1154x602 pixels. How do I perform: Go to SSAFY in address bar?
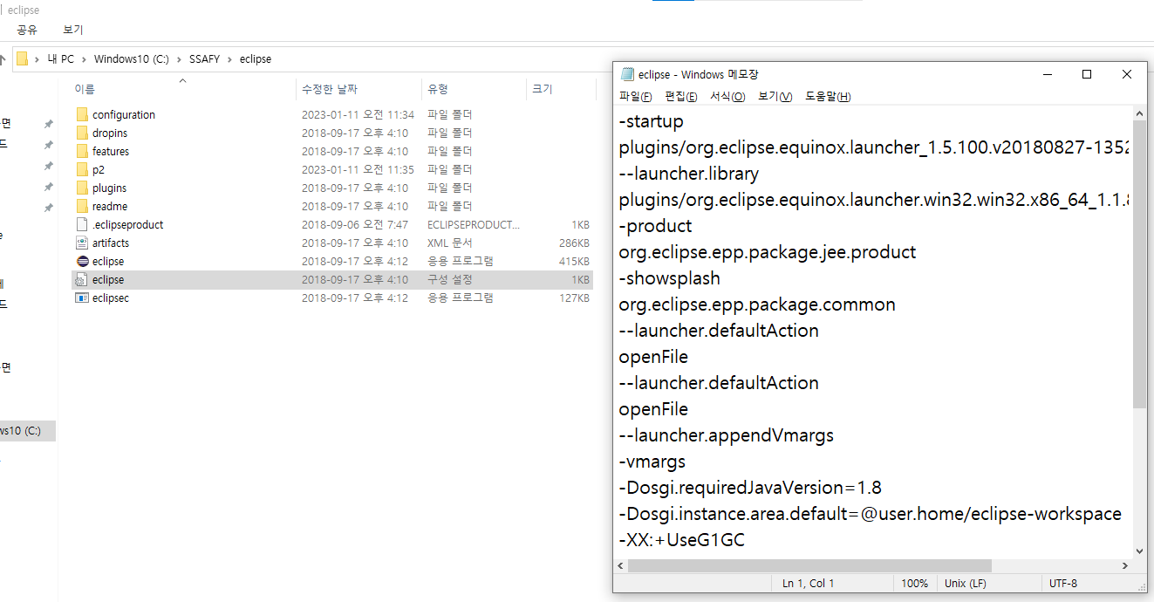click(204, 58)
